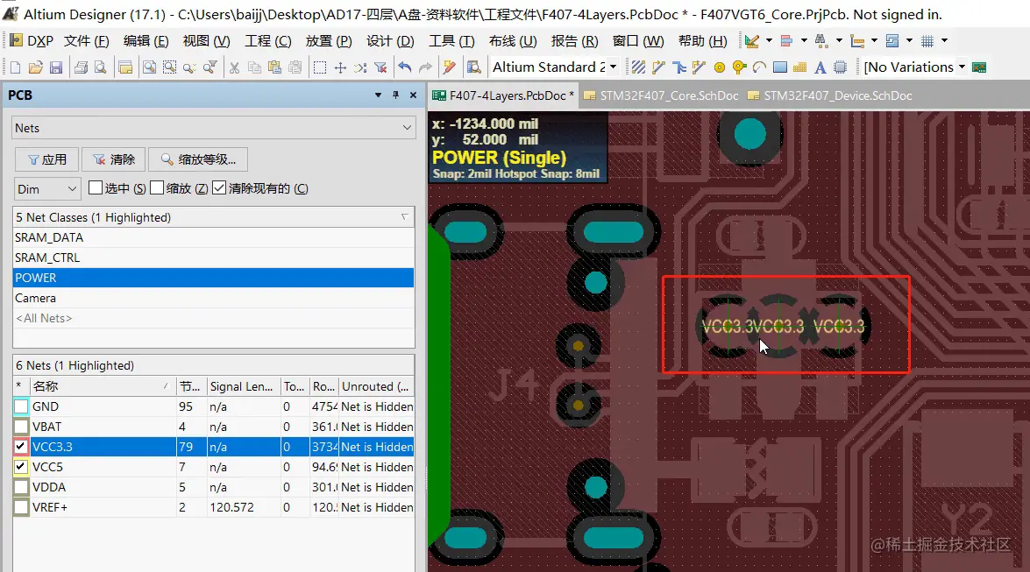Open the Dim mask mode dropdown
The image size is (1030, 572).
pyautogui.click(x=47, y=189)
